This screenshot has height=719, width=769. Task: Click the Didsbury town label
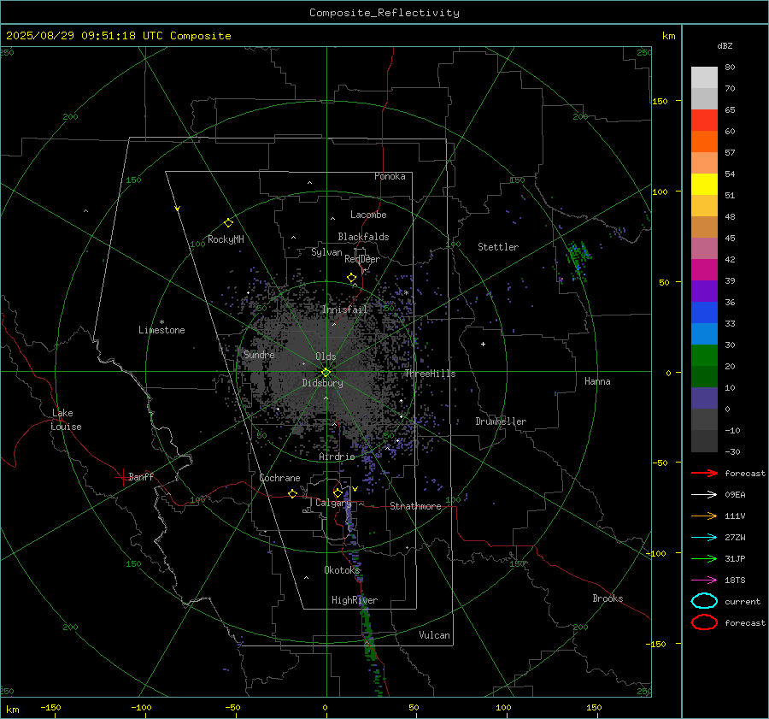pyautogui.click(x=322, y=383)
